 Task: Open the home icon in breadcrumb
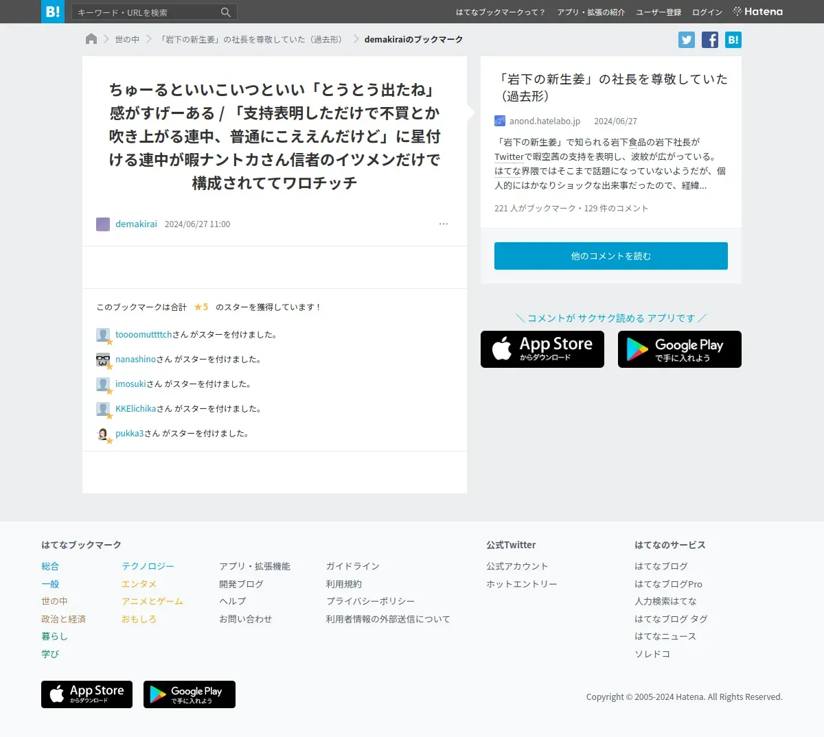[x=91, y=39]
